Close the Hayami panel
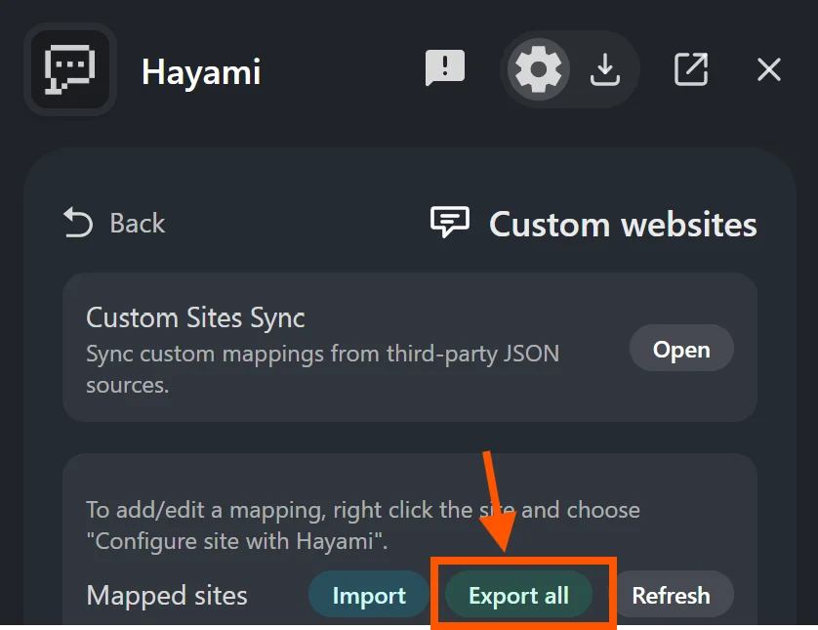818x630 pixels. pyautogui.click(x=768, y=69)
